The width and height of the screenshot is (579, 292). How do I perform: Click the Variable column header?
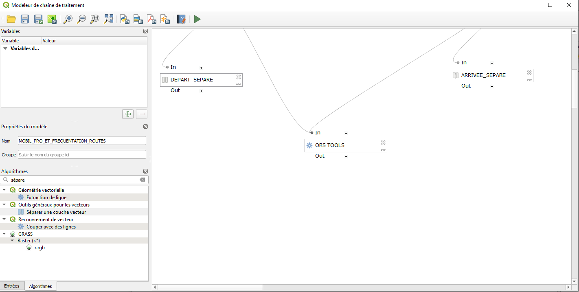(x=21, y=41)
